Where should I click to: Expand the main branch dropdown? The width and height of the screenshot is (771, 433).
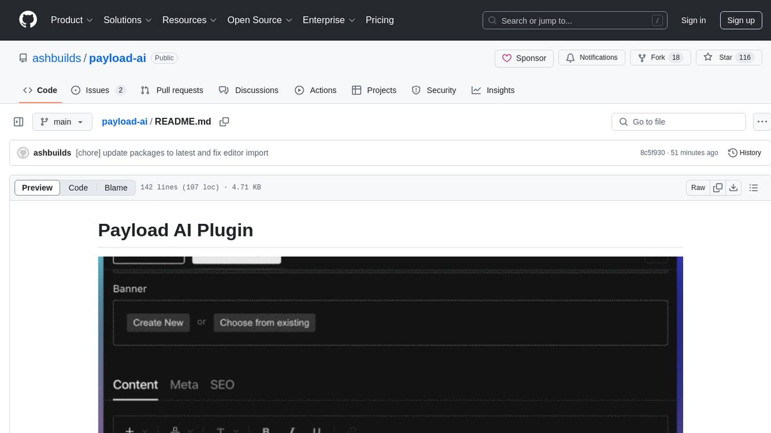(x=62, y=122)
